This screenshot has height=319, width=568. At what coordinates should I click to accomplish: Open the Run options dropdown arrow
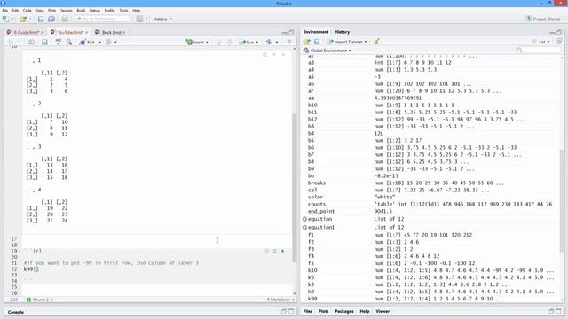tap(257, 42)
